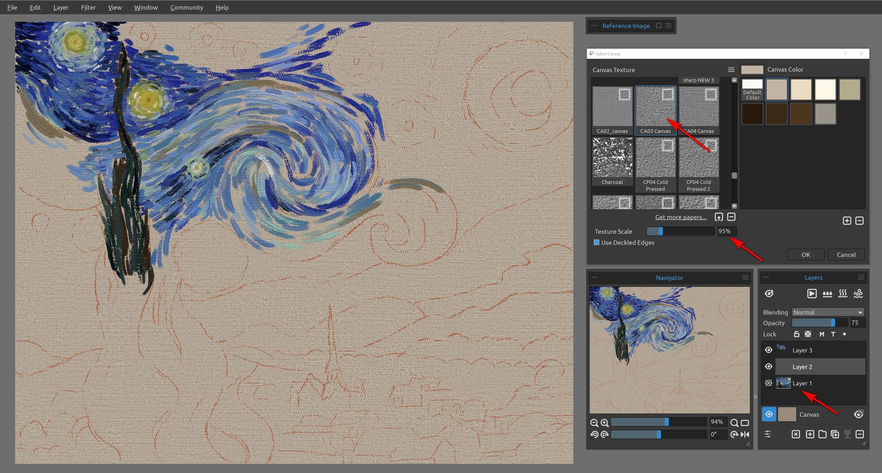
Task: Hide Layer 3 with its eye icon
Action: coord(769,350)
